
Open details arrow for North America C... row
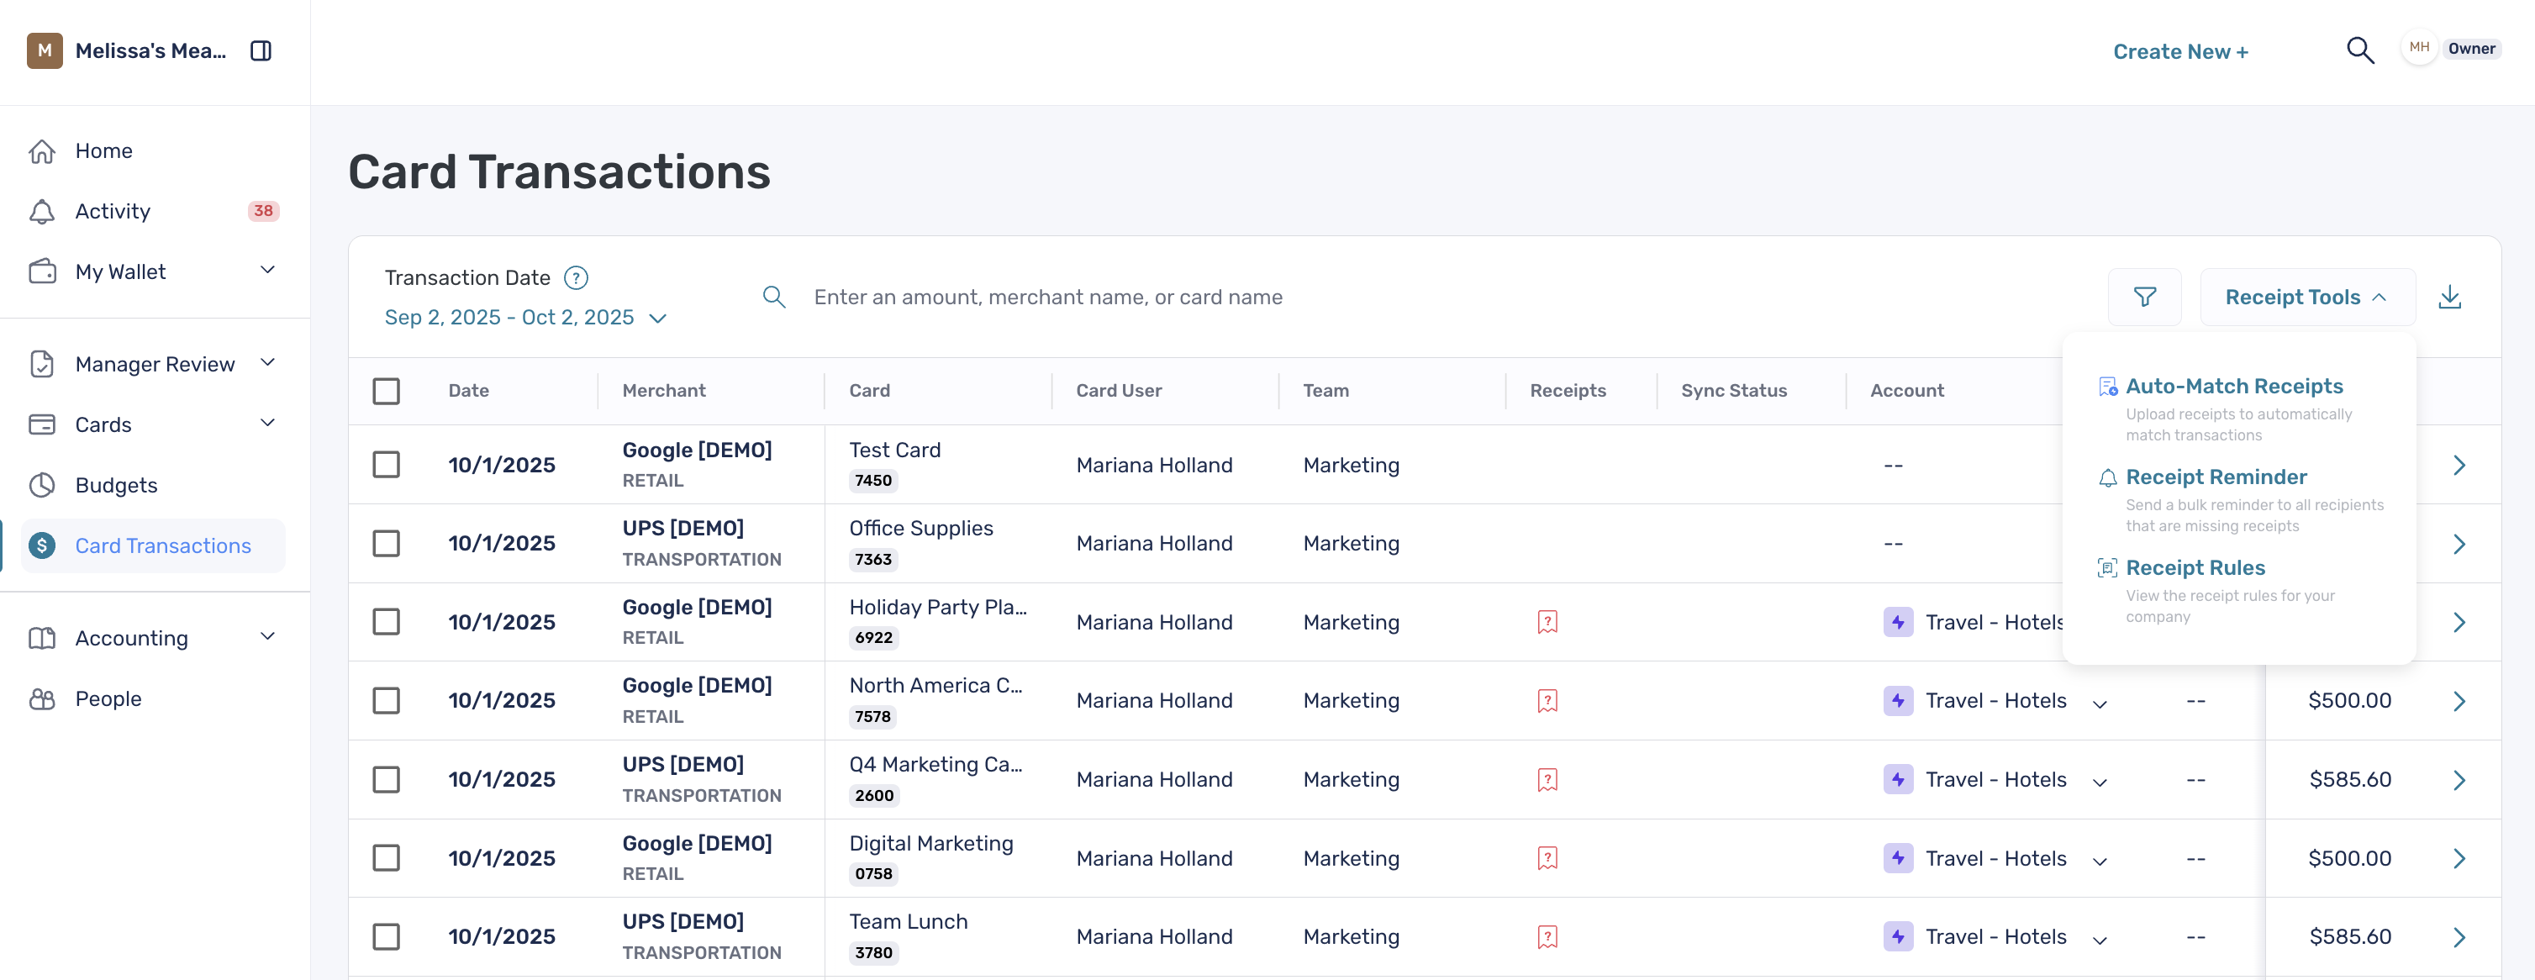pyautogui.click(x=2459, y=701)
